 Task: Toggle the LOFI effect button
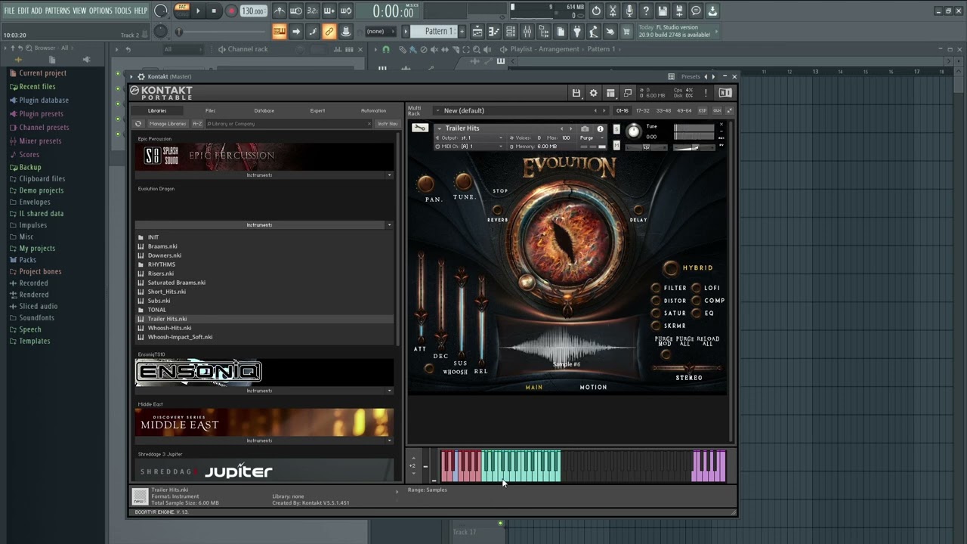click(697, 288)
